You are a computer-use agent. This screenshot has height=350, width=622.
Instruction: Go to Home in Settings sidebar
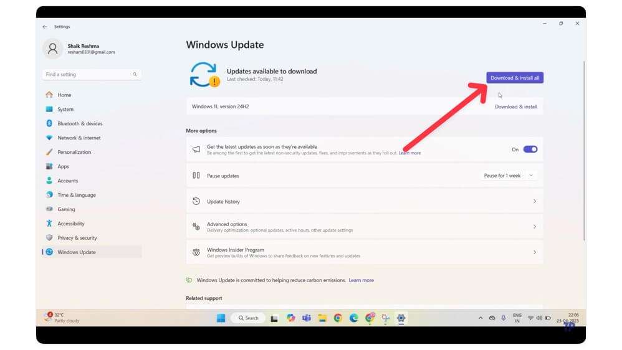tap(92, 95)
